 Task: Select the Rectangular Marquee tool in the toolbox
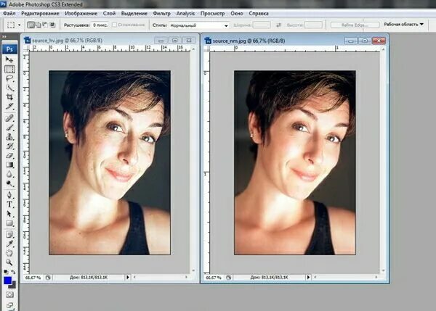[x=9, y=70]
